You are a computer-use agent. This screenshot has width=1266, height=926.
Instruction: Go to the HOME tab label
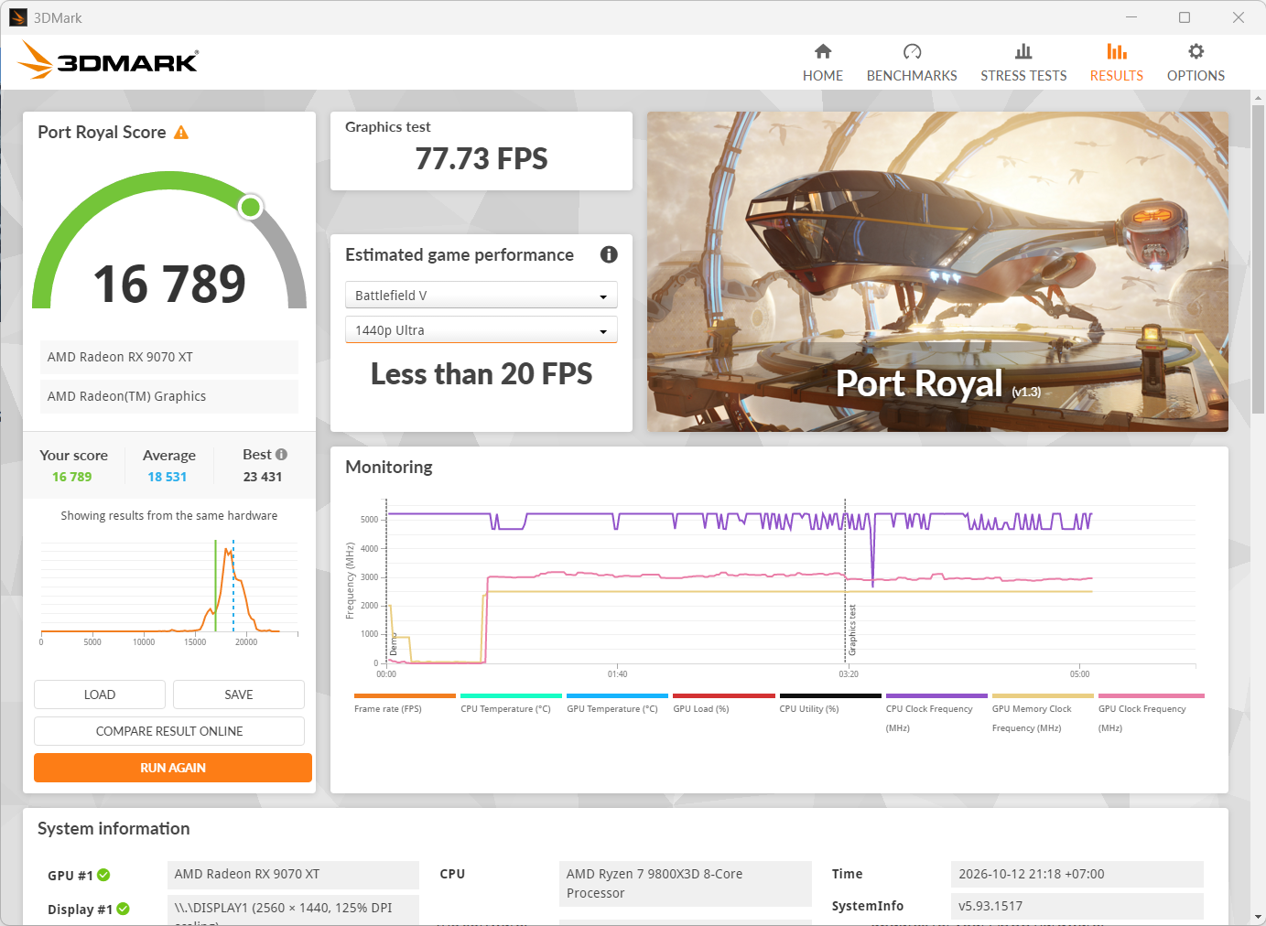823,76
